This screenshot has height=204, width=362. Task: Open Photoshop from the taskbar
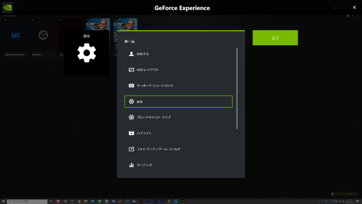[x=148, y=201]
